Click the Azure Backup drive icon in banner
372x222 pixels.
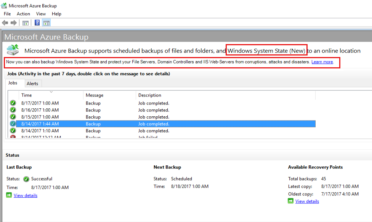13,50
